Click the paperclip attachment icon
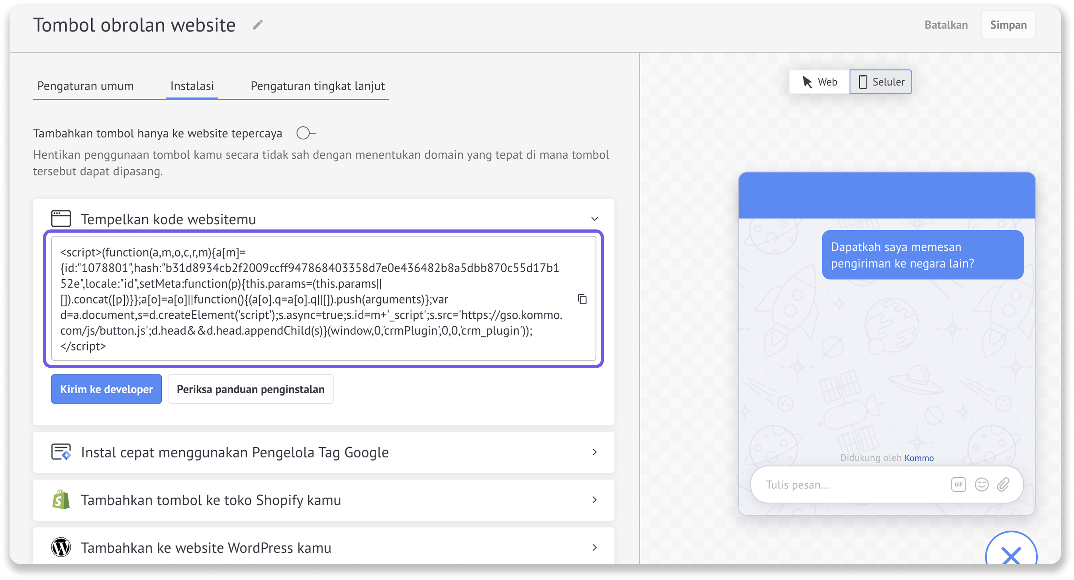The width and height of the screenshot is (1074, 580). [1003, 484]
